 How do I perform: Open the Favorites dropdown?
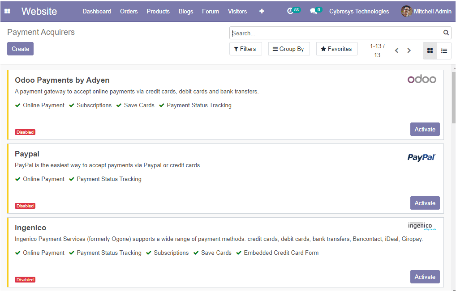[x=337, y=49]
